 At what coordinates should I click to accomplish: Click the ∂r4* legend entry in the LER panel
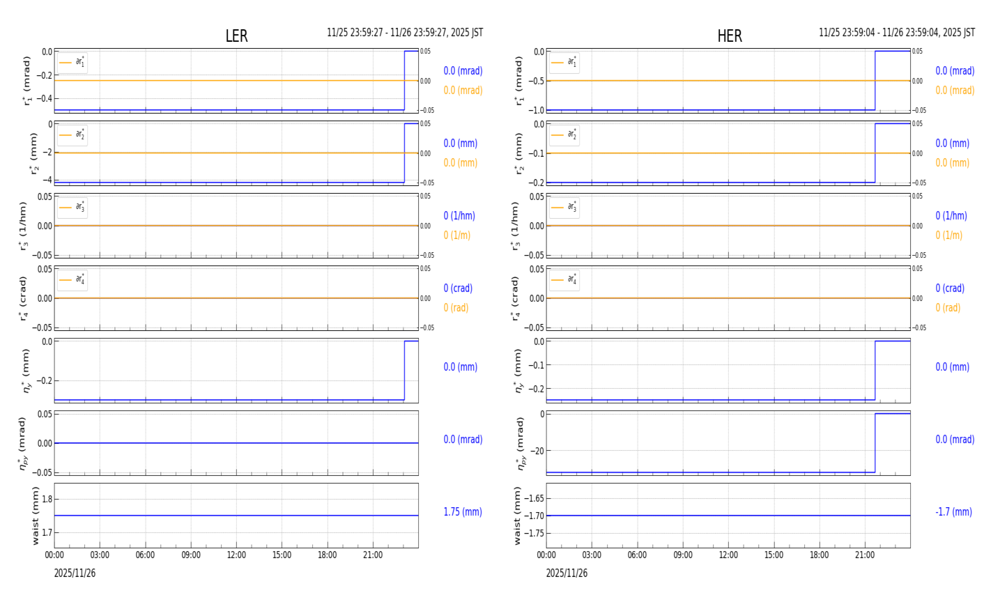pos(72,280)
